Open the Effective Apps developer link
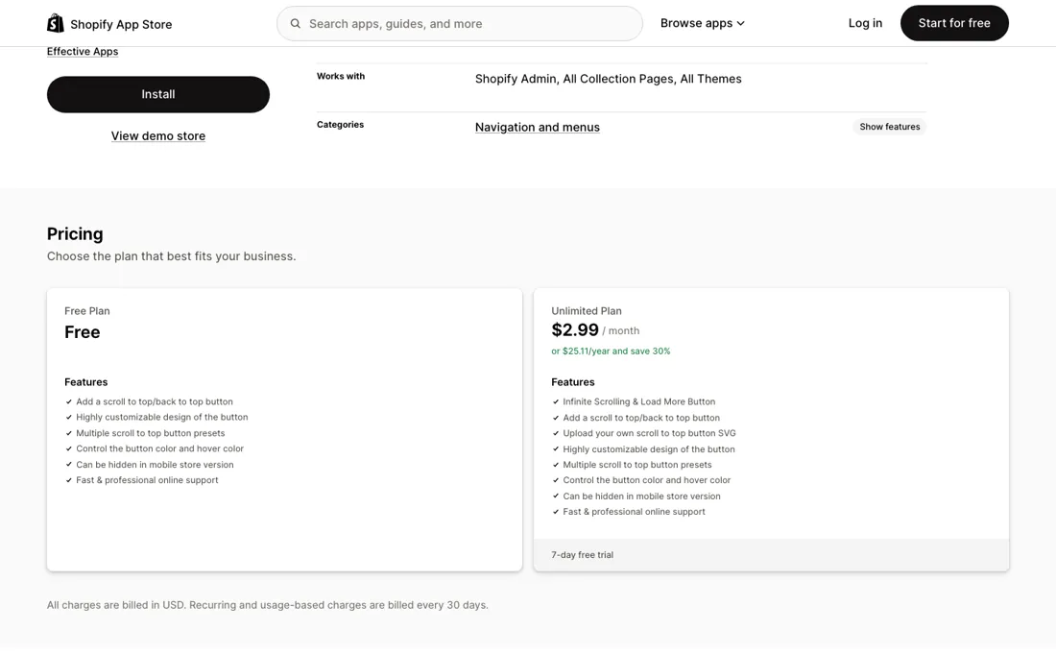The width and height of the screenshot is (1056, 654). [83, 51]
